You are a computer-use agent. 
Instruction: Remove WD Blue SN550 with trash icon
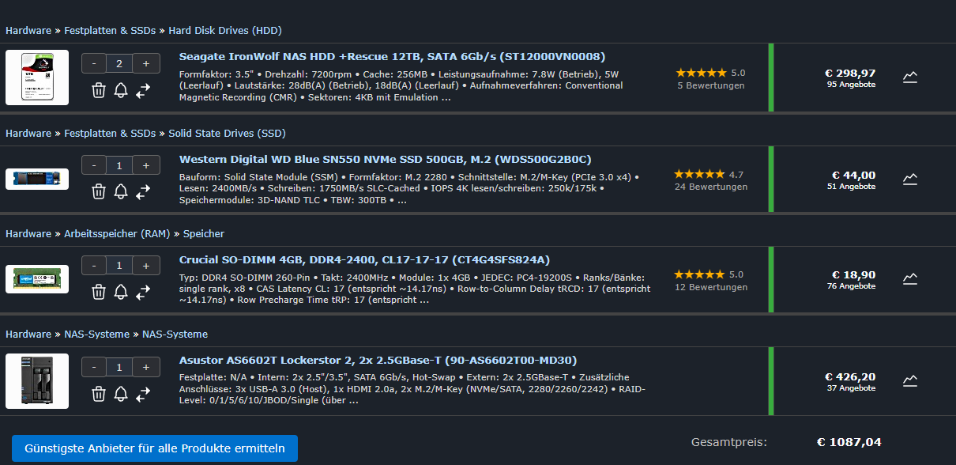[99, 191]
